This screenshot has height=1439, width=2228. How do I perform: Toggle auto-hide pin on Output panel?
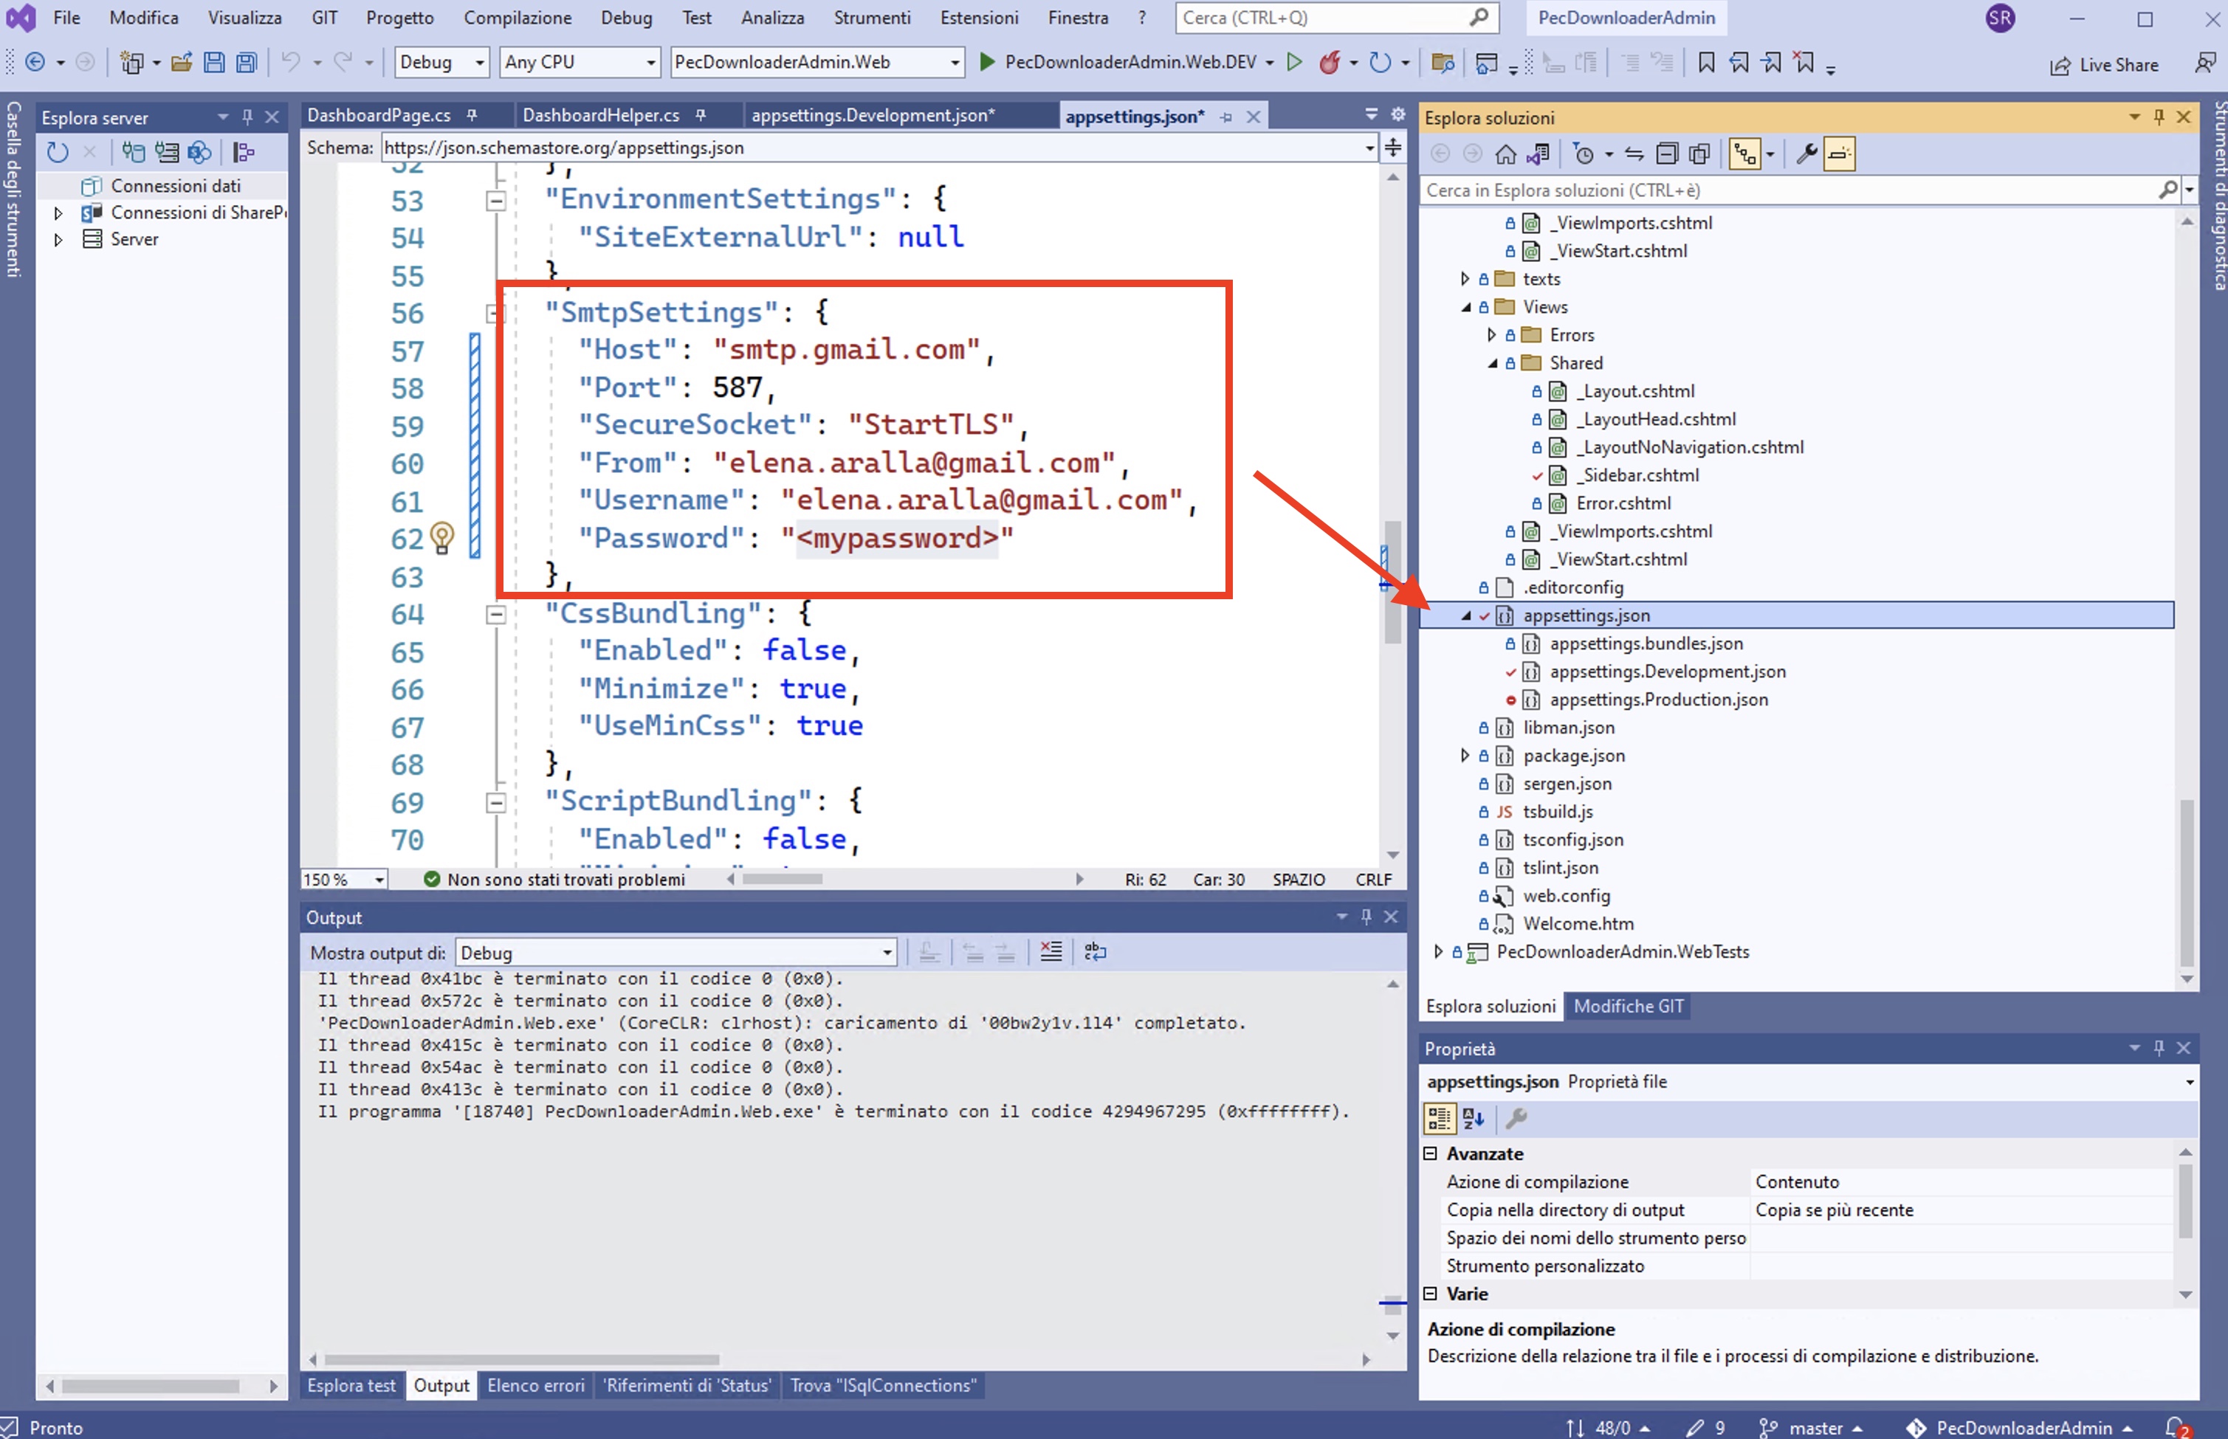pyautogui.click(x=1366, y=917)
